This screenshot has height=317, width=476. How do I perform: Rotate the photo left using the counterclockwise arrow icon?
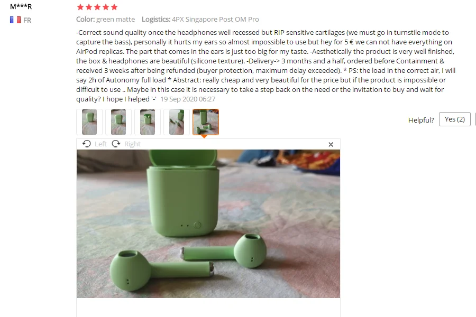87,144
